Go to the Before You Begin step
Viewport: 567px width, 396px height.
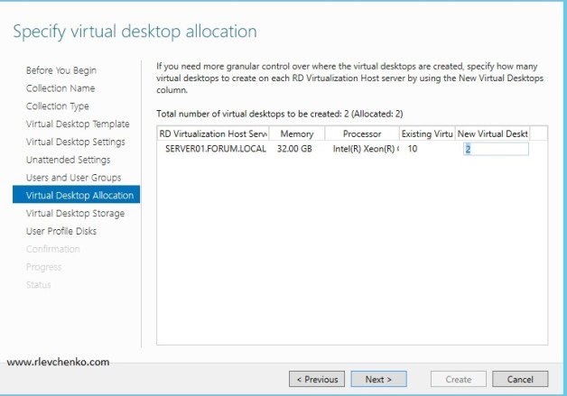[61, 70]
